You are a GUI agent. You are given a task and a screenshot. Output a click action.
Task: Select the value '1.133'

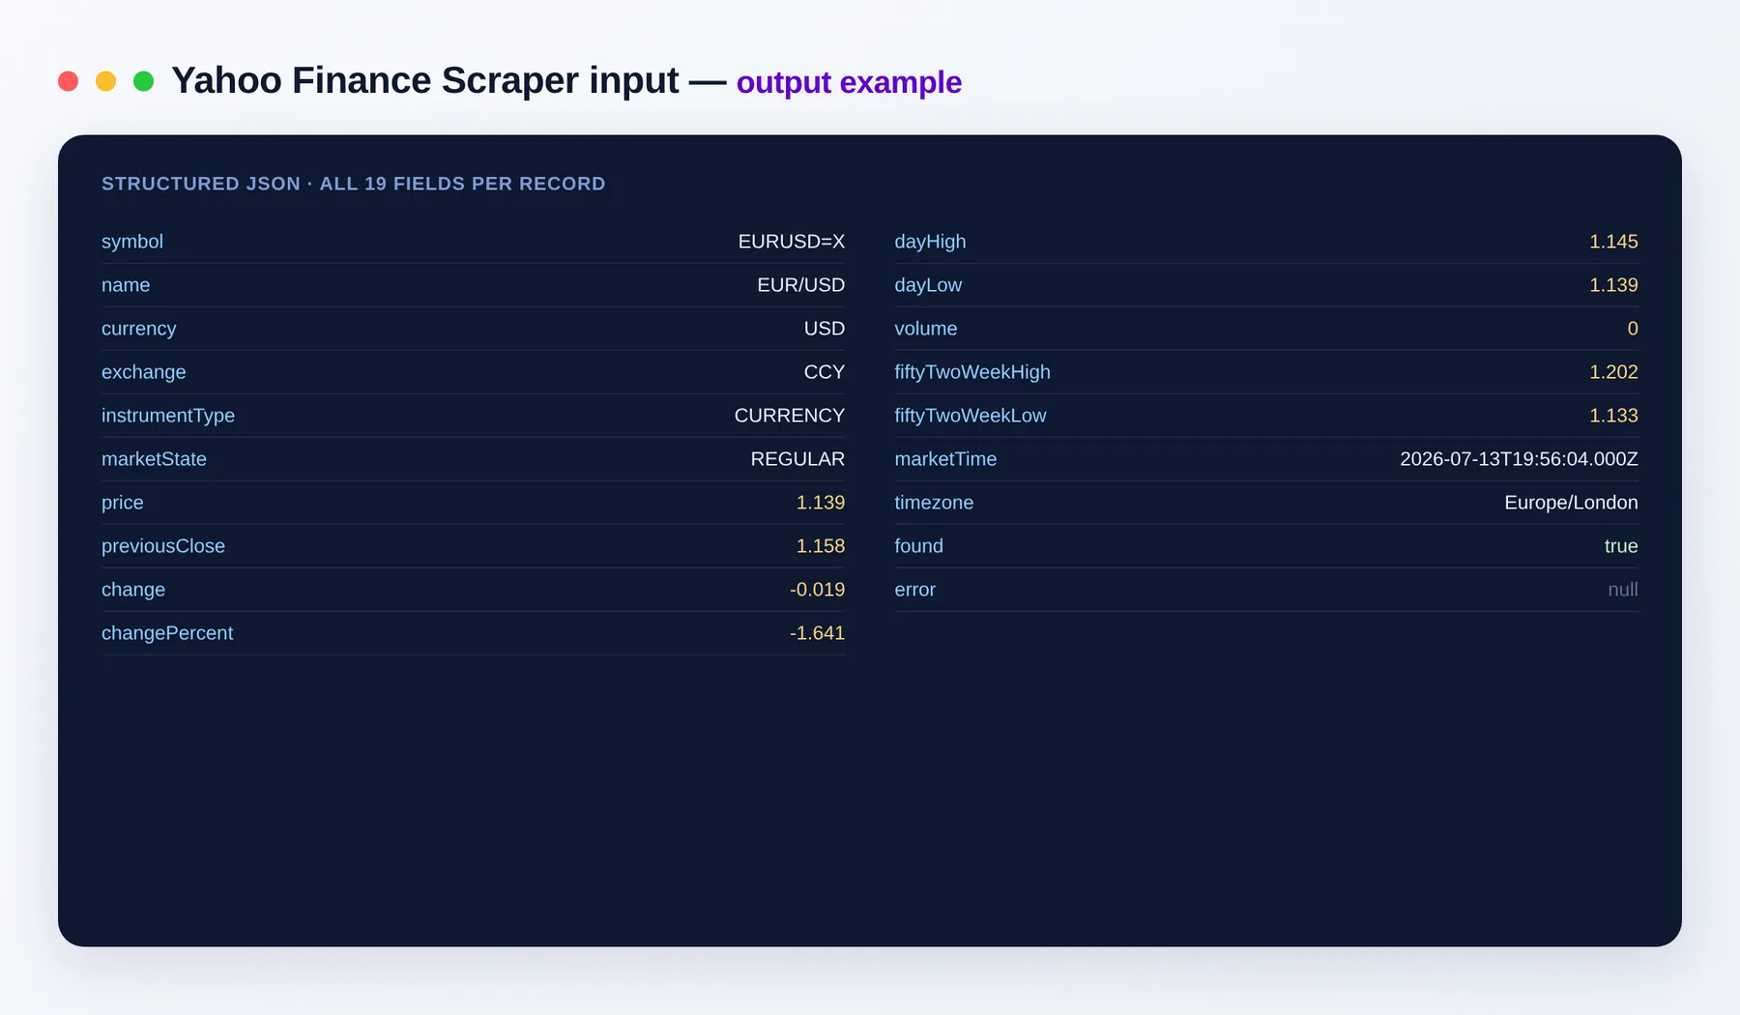tap(1613, 416)
